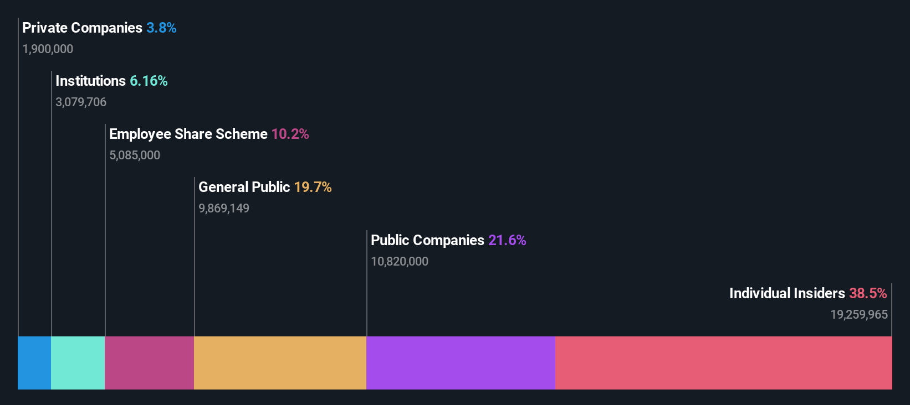This screenshot has width=910, height=405.
Task: Click the 38.5% percentage value
Action: point(868,293)
